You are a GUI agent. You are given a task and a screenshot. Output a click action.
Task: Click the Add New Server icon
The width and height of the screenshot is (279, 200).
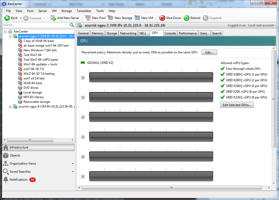pyautogui.click(x=53, y=18)
